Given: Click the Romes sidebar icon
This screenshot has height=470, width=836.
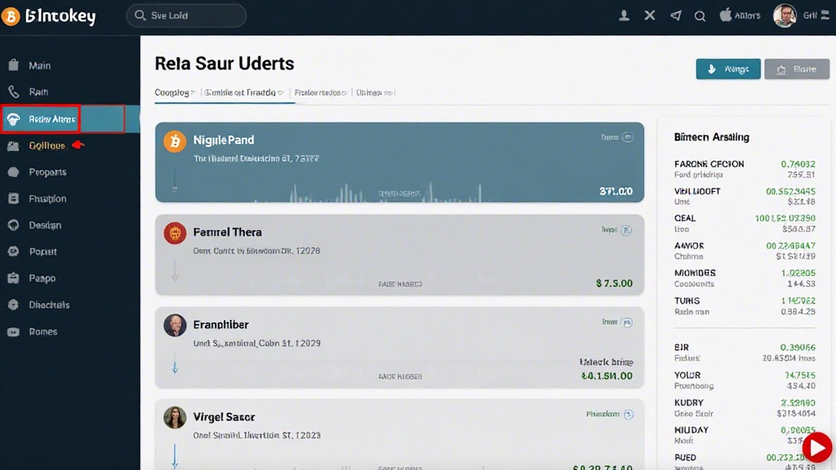Looking at the screenshot, I should click(x=13, y=332).
